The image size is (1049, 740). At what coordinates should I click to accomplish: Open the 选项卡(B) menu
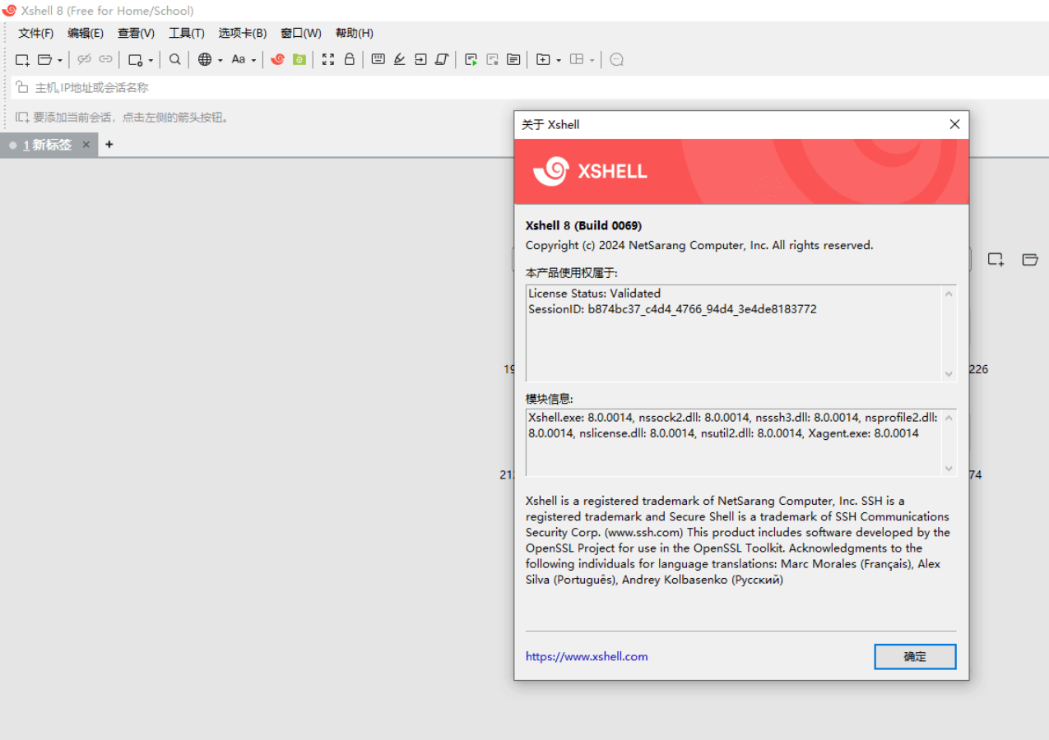[x=243, y=33]
